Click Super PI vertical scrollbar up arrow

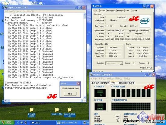point(85,14)
